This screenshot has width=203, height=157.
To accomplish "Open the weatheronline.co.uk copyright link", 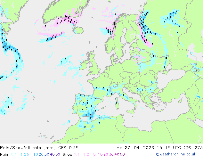I will tap(176, 154).
